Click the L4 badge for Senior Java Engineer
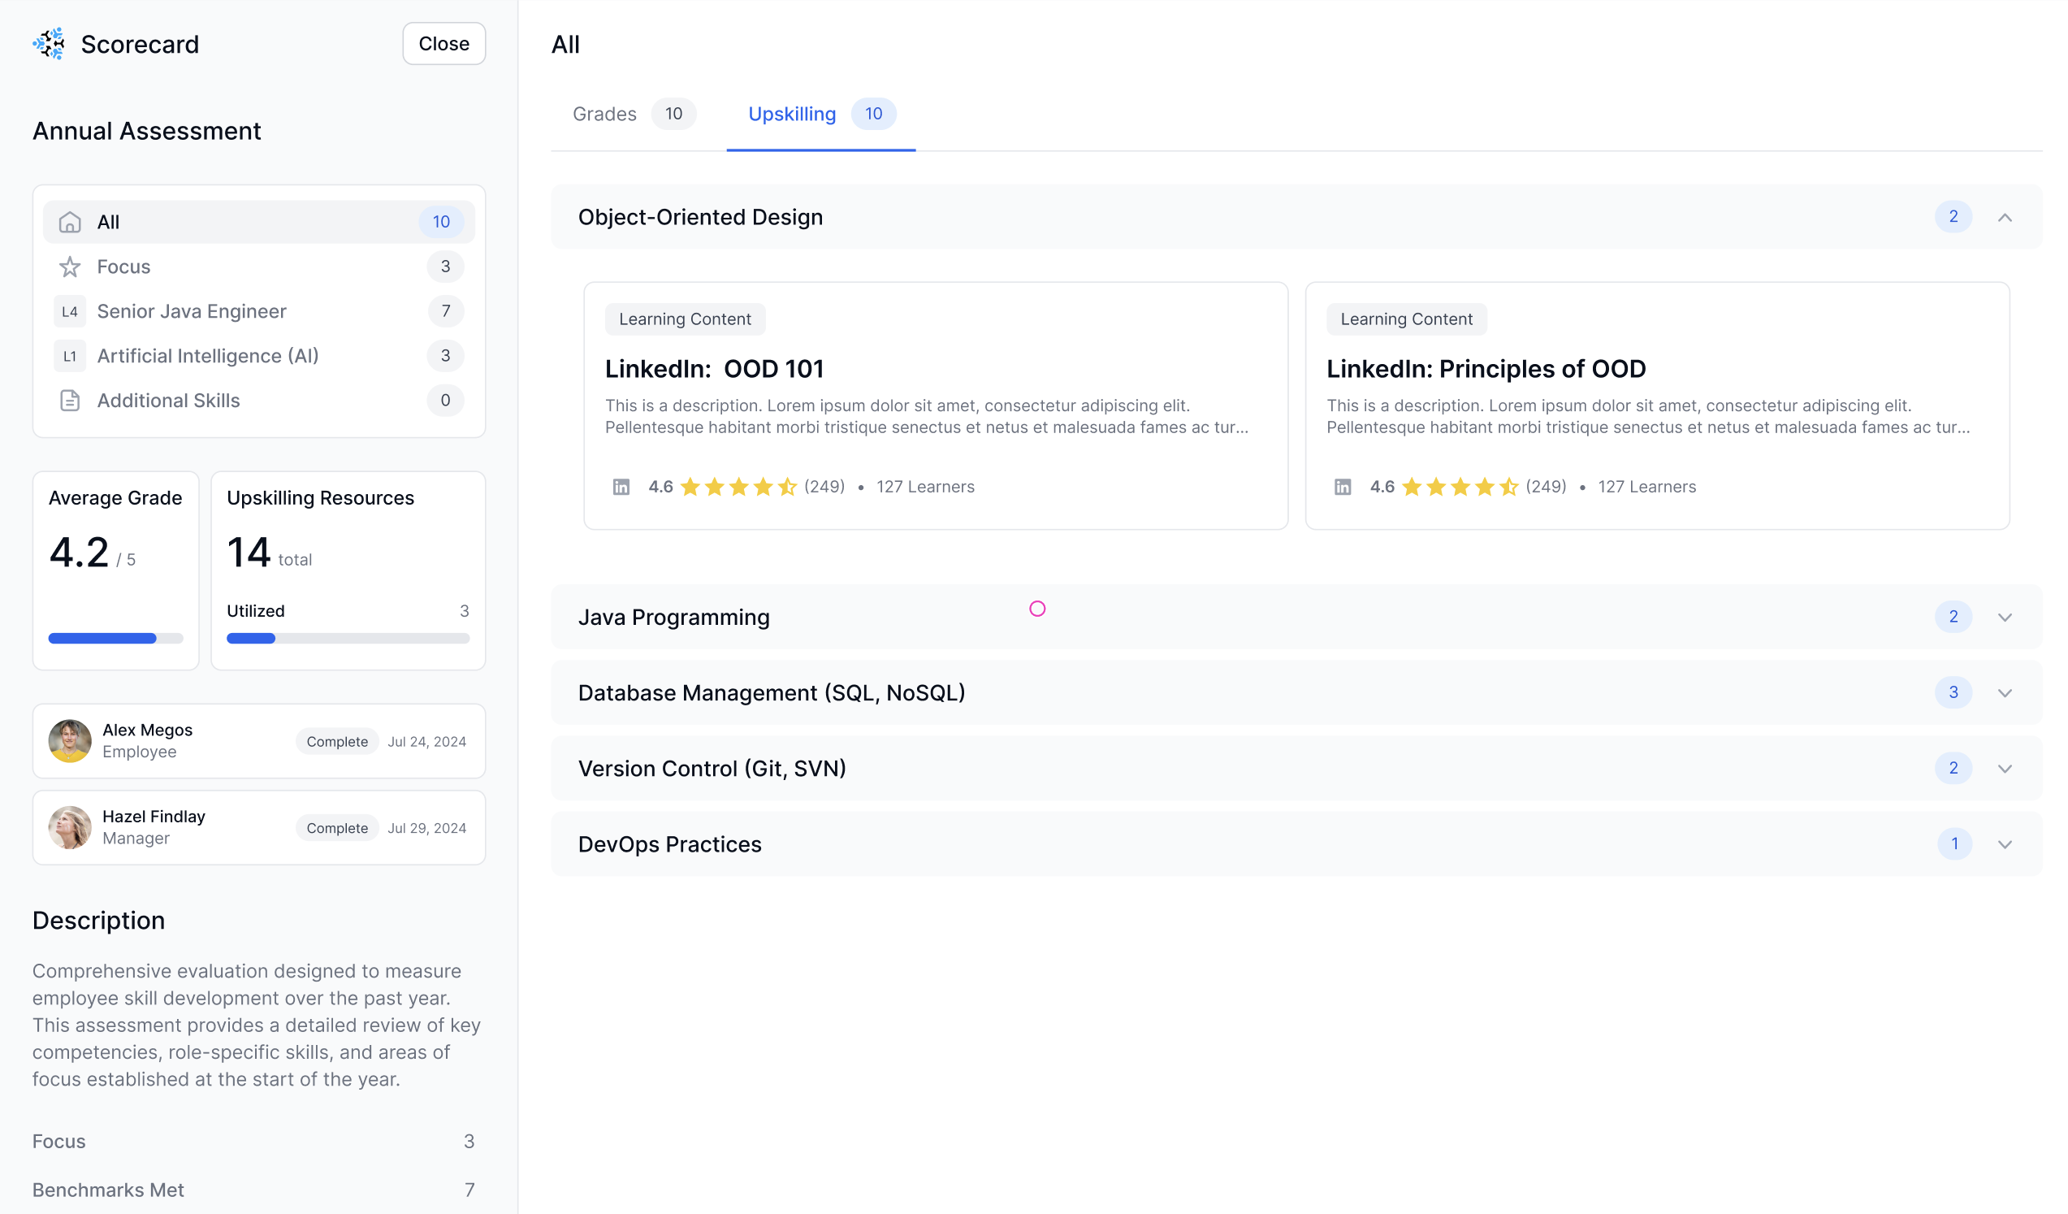Viewport: 2068px width, 1214px height. (70, 312)
